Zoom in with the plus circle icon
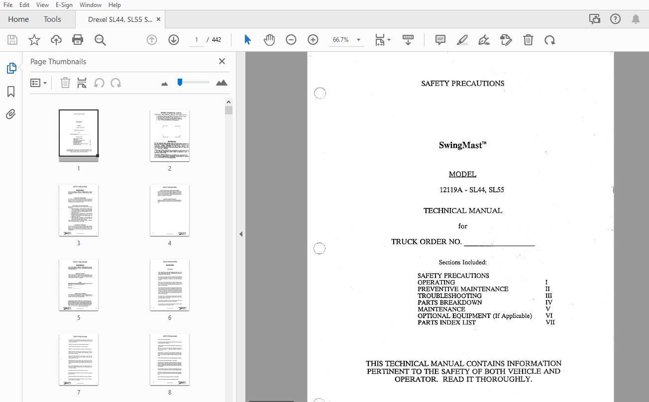 point(313,40)
